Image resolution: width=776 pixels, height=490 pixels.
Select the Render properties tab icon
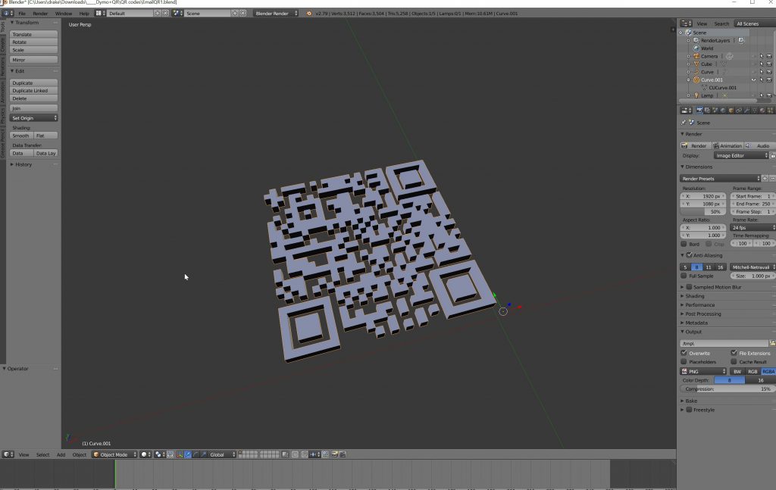tap(699, 111)
